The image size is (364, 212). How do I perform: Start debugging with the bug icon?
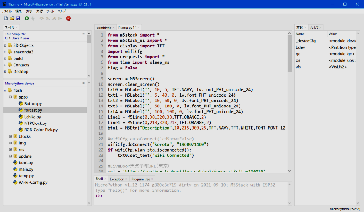click(x=33, y=18)
